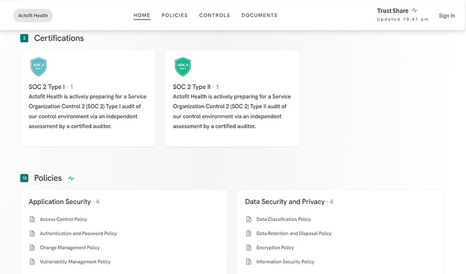The width and height of the screenshot is (466, 274).
Task: Click the Updated 10:41 pm timestamp
Action: point(403,19)
